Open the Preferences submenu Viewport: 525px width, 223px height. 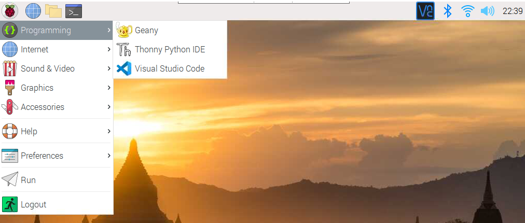[56, 156]
